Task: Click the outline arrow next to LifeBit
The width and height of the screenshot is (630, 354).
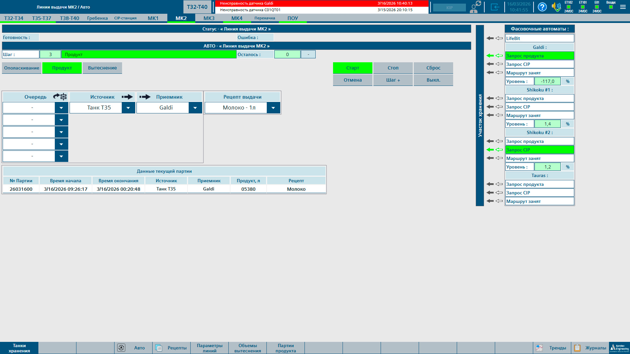Action: [x=499, y=38]
